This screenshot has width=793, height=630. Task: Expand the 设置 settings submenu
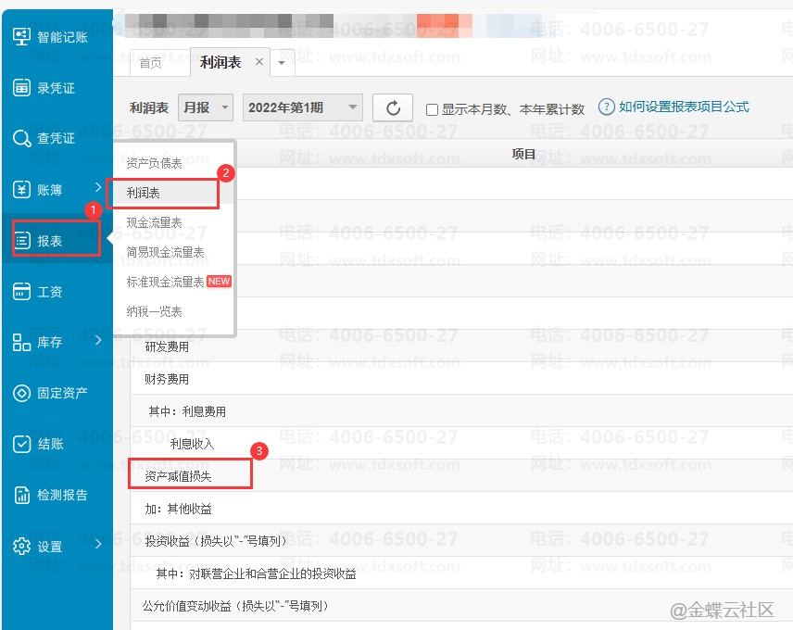(x=98, y=545)
